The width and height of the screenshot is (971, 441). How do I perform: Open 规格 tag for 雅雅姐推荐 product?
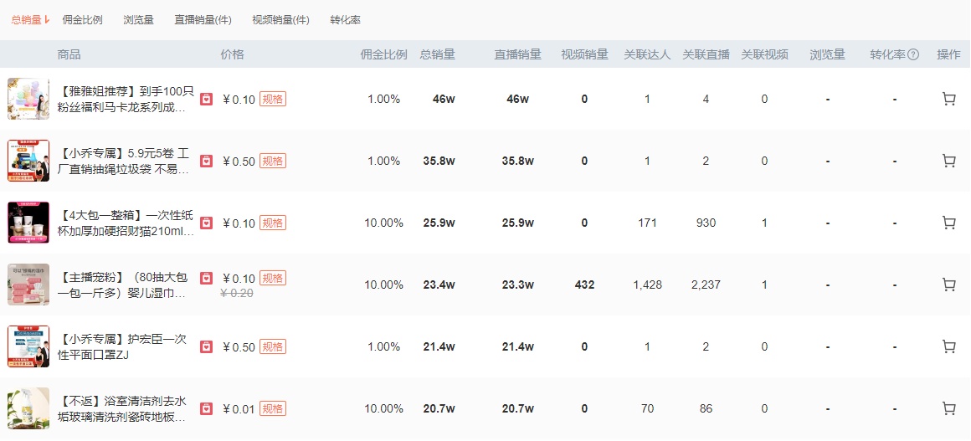click(x=273, y=99)
